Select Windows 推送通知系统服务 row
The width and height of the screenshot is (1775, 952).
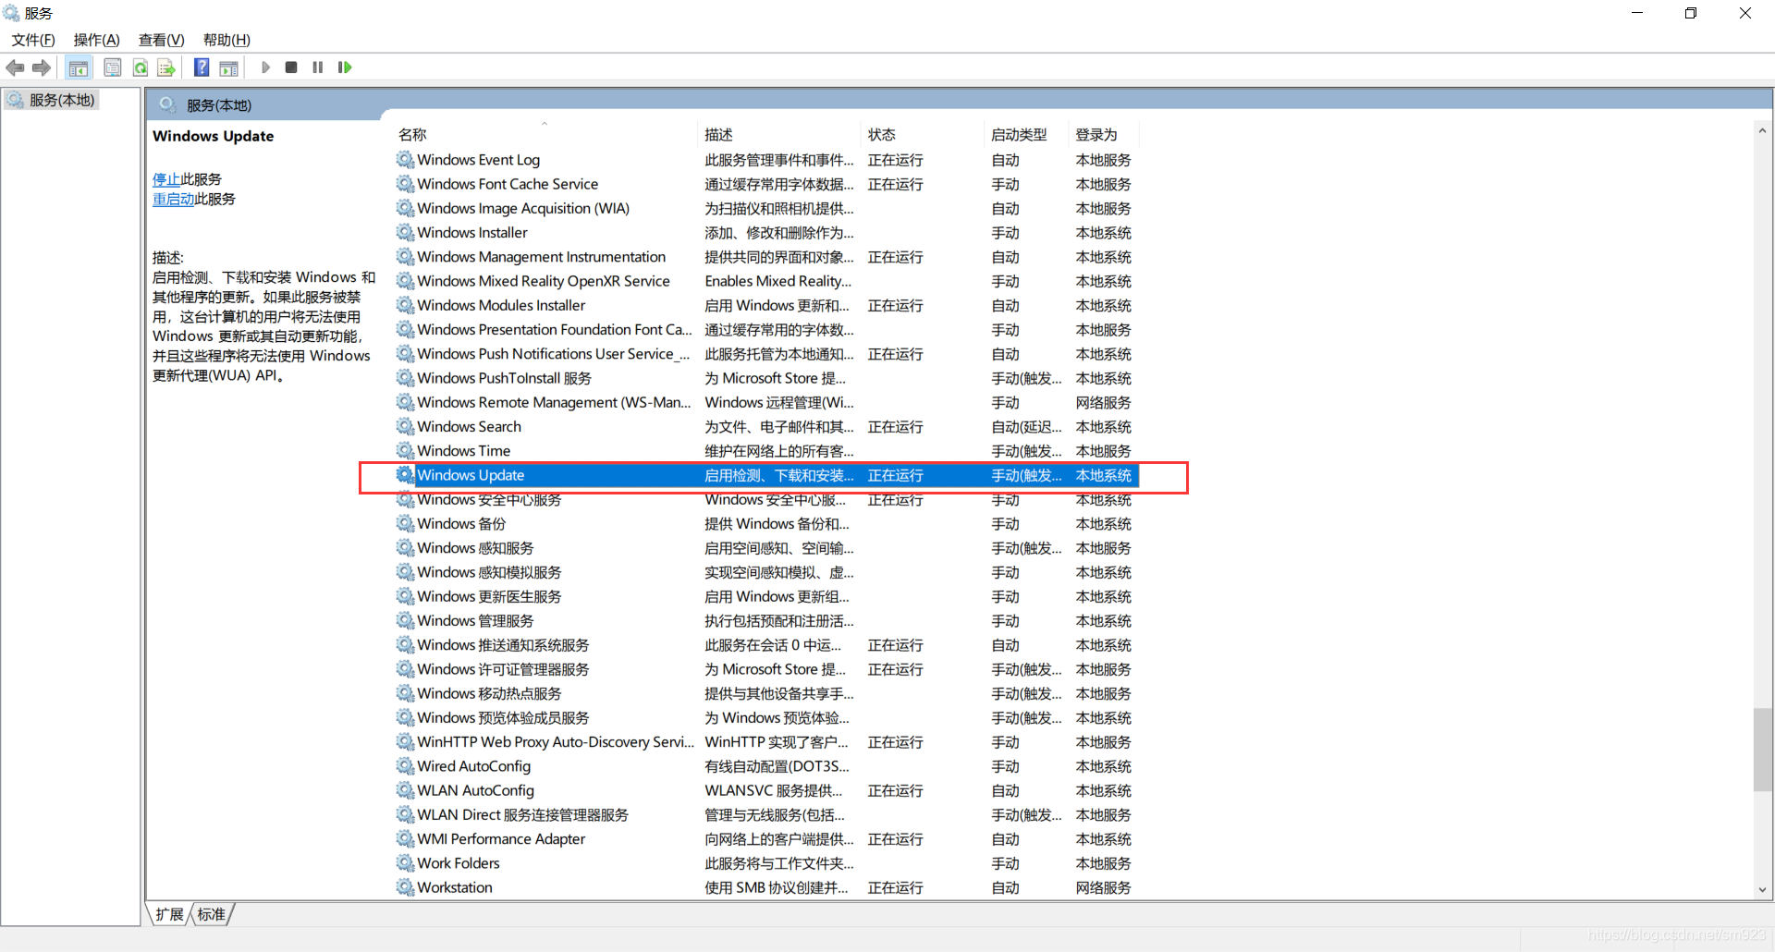(x=766, y=645)
